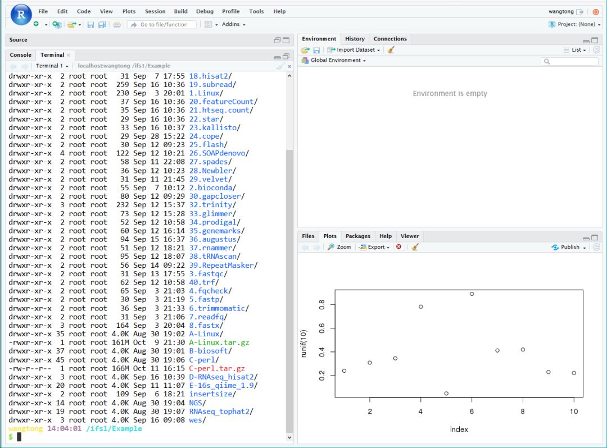Click the environment search field
This screenshot has width=607, height=448.
pyautogui.click(x=569, y=61)
